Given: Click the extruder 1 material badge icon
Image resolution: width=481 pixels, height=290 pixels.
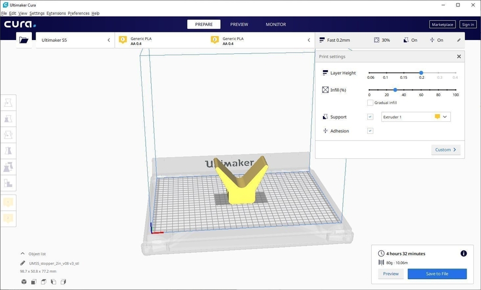Looking at the screenshot, I should (x=123, y=40).
